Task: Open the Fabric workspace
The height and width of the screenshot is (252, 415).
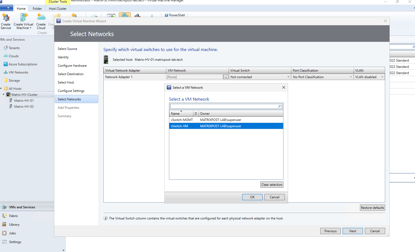Action: click(14, 216)
